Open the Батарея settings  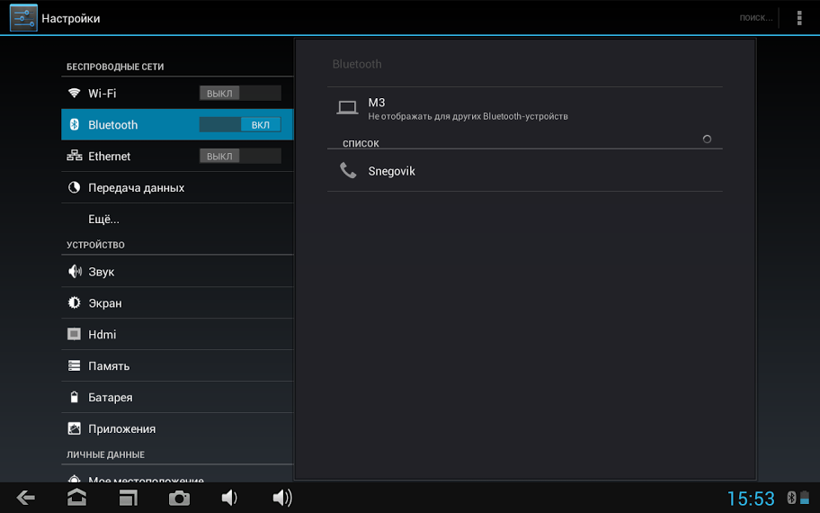tap(177, 397)
